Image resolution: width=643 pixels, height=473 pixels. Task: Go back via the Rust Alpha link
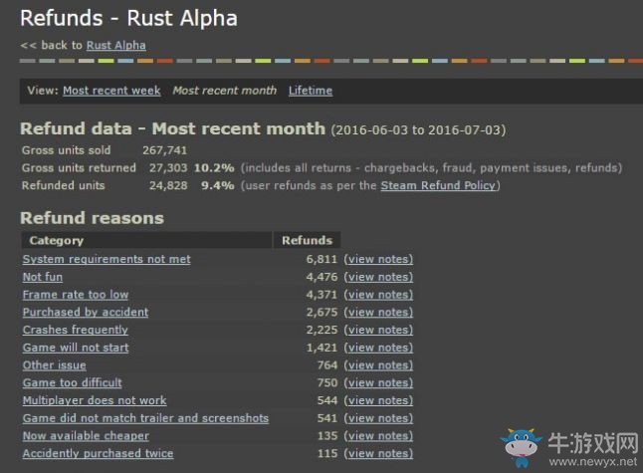click(116, 45)
